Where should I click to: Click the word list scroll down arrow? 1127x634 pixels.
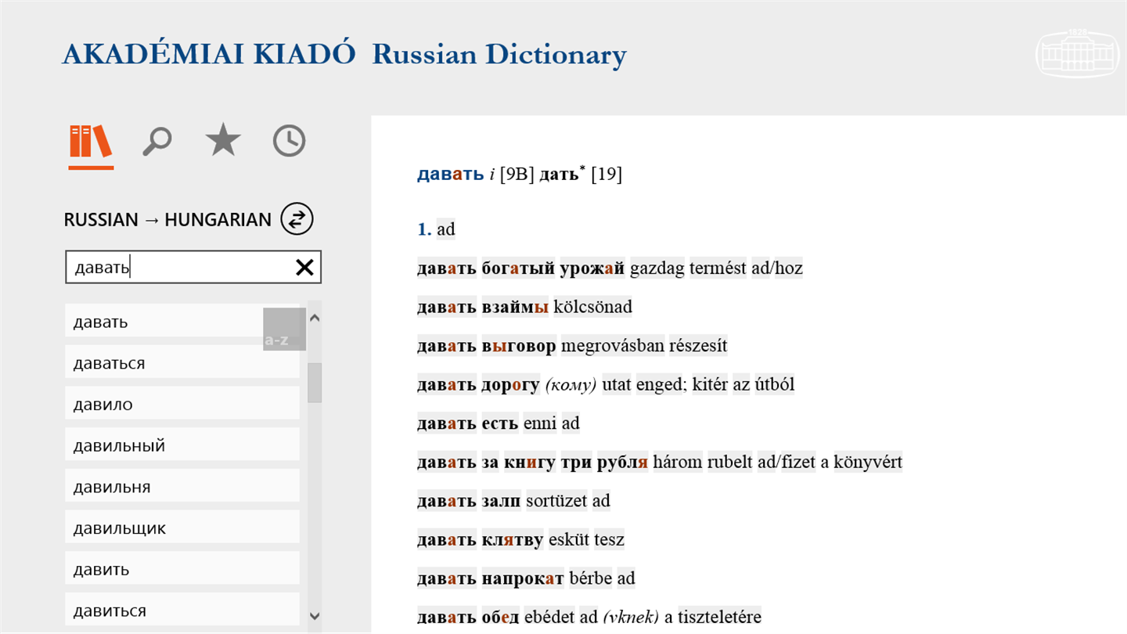tap(315, 617)
